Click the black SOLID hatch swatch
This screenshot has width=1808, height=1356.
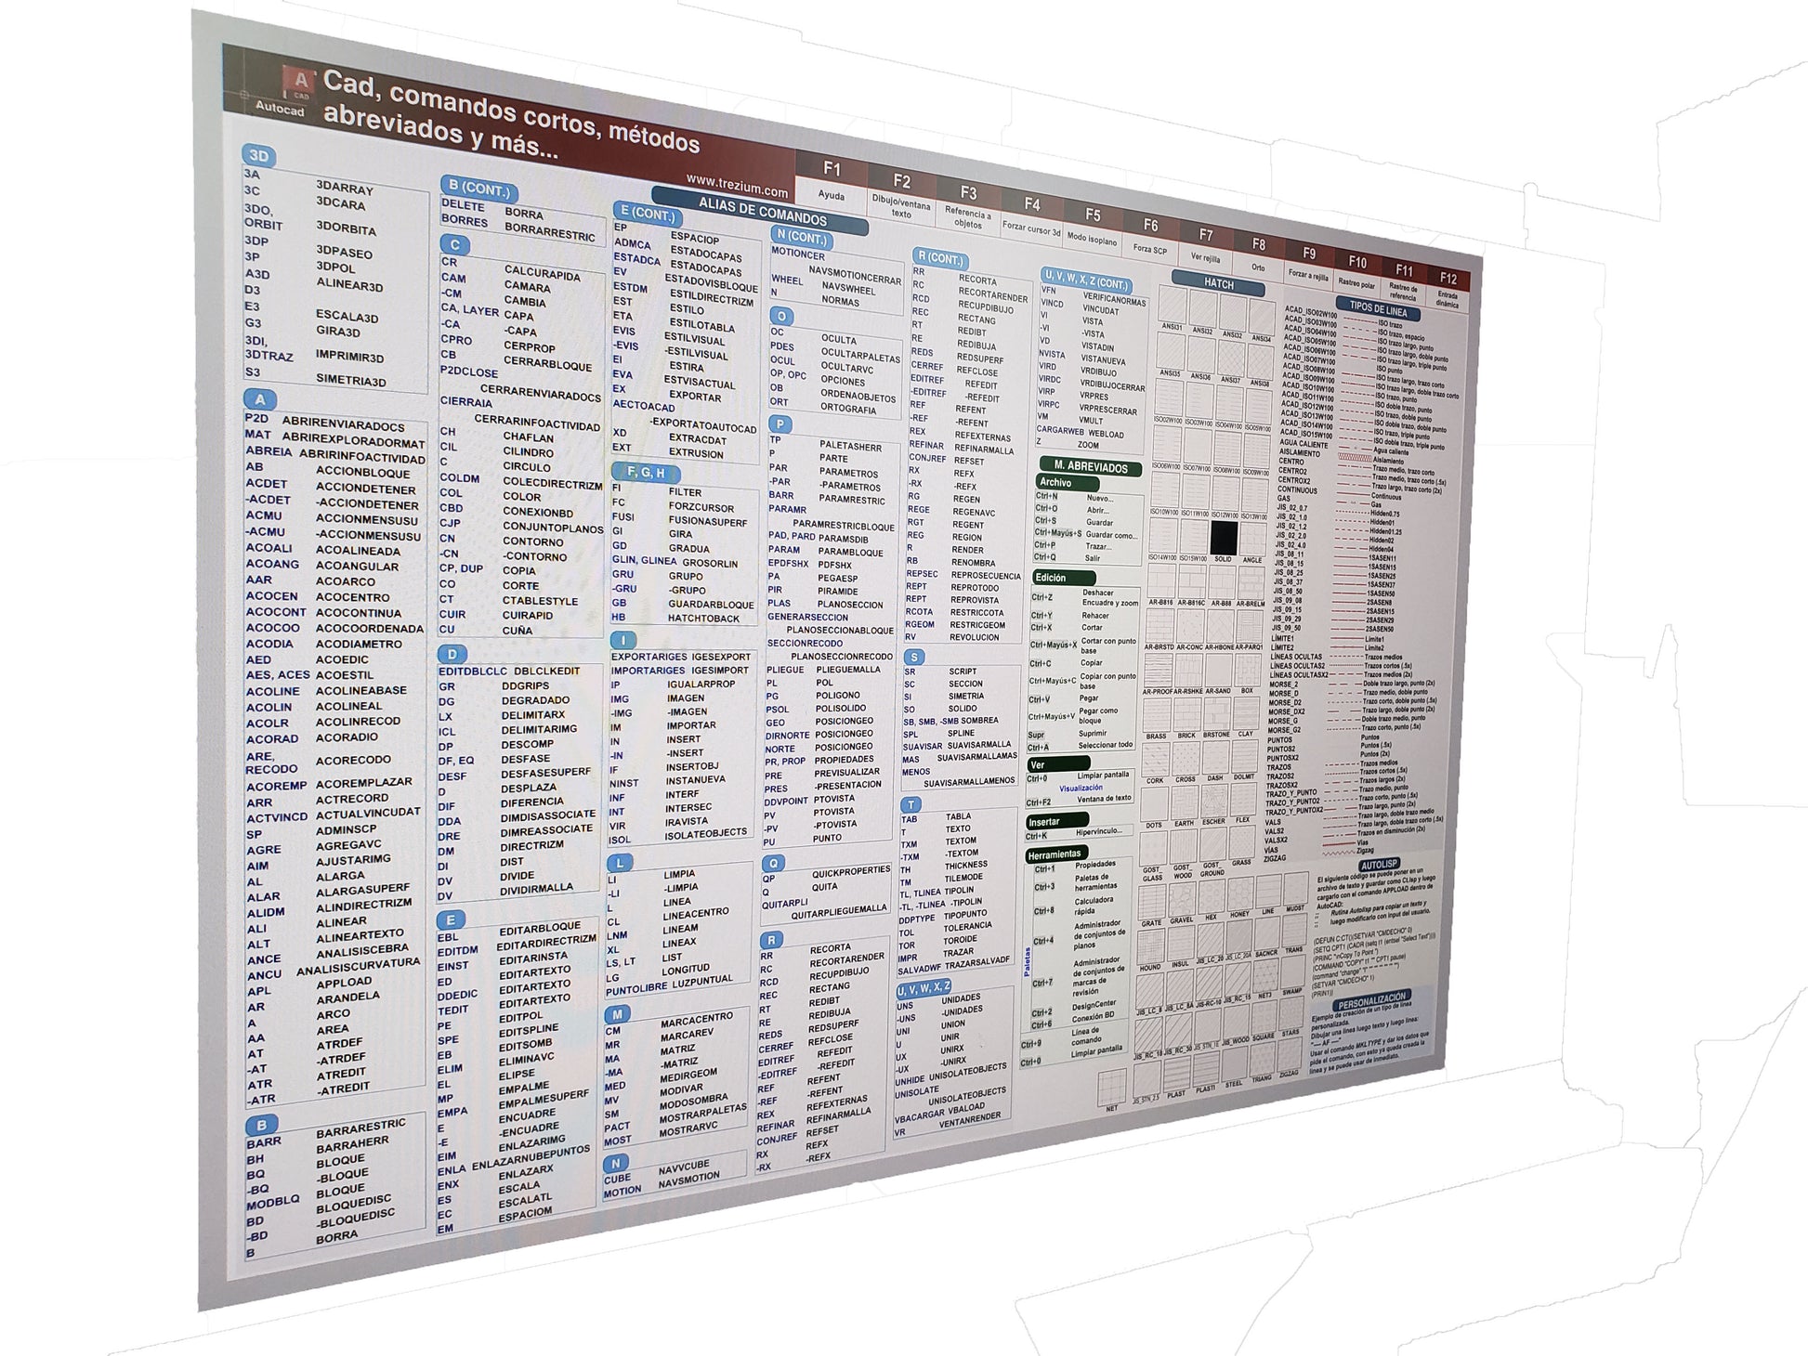point(1224,538)
